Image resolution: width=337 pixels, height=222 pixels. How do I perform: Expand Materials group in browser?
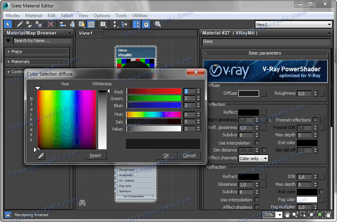(37, 62)
